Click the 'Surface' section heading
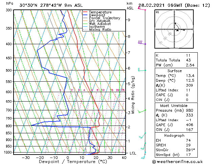The width and height of the screenshot is (213, 164). [x=174, y=71]
